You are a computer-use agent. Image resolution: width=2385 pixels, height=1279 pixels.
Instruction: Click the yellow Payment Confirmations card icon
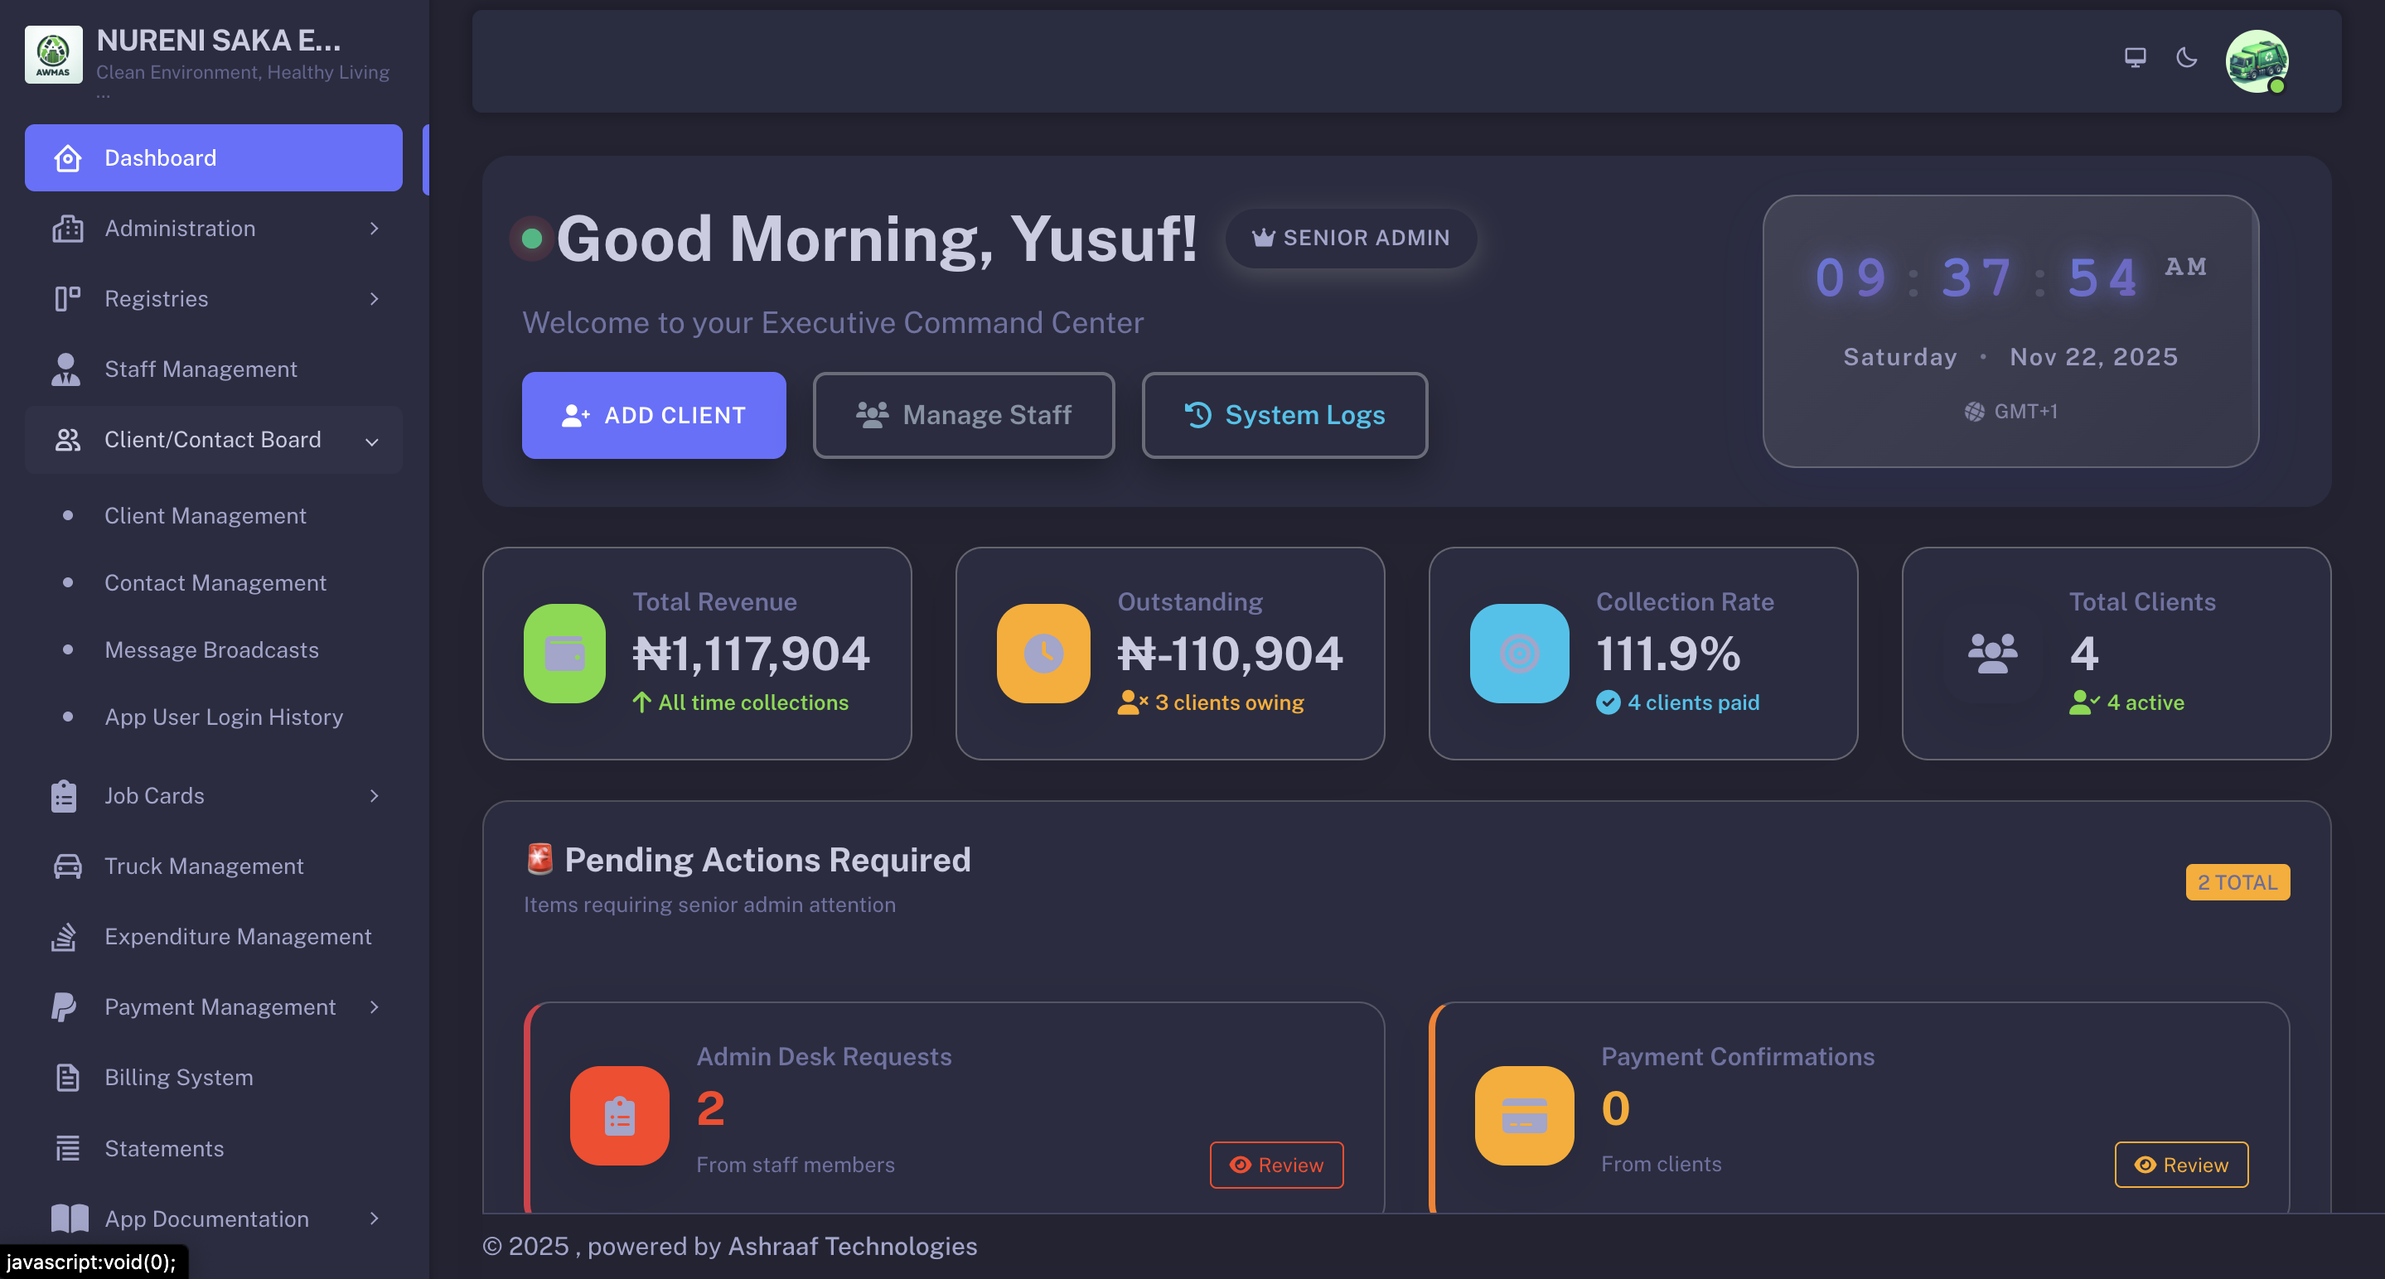1524,1115
